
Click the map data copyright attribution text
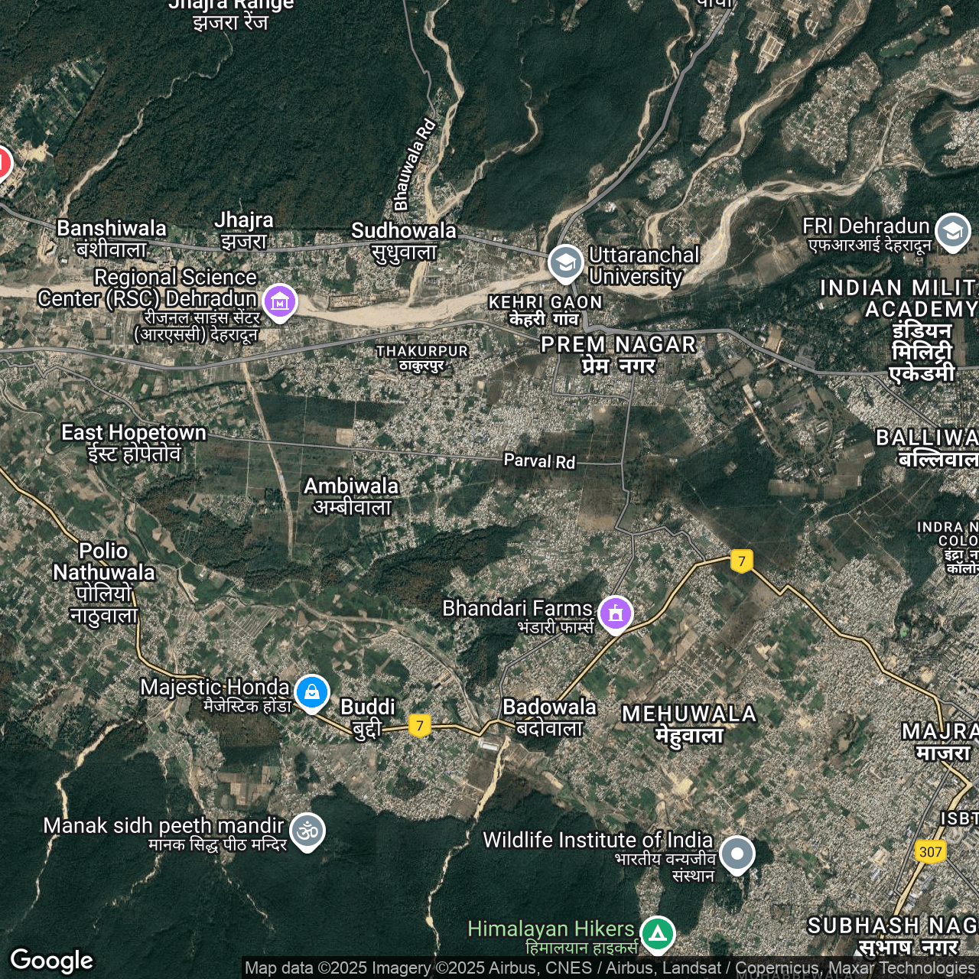point(610,968)
